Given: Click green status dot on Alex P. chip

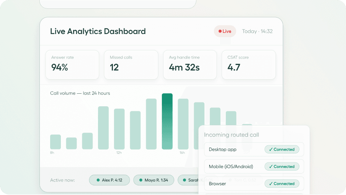Looking at the screenshot, I should (98, 180).
